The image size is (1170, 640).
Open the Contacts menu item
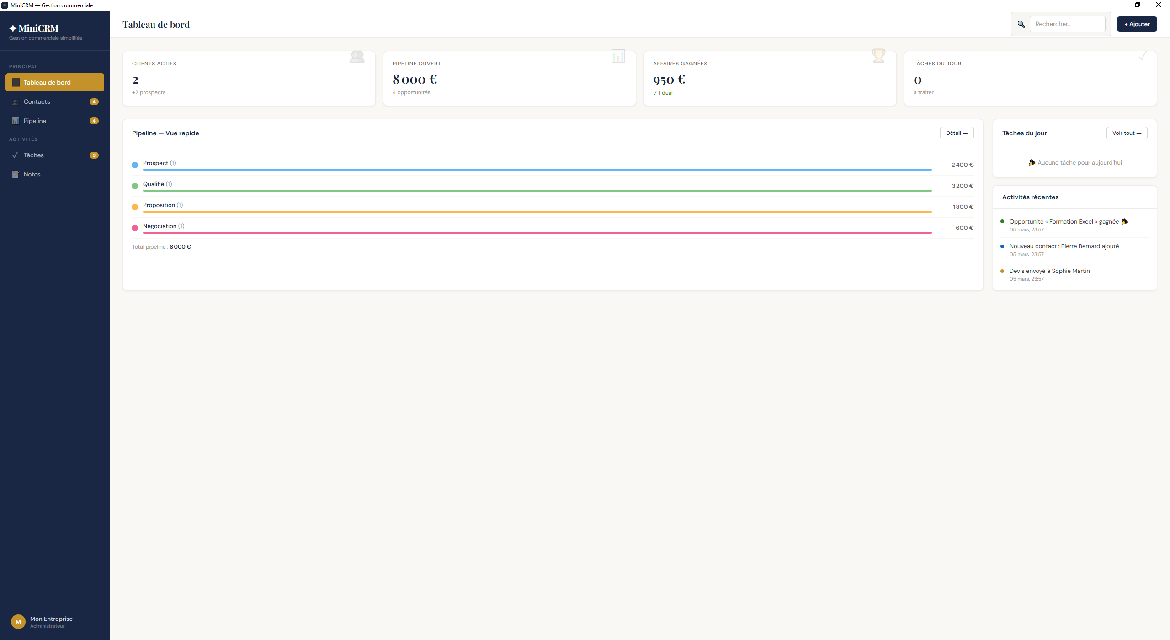(x=37, y=102)
